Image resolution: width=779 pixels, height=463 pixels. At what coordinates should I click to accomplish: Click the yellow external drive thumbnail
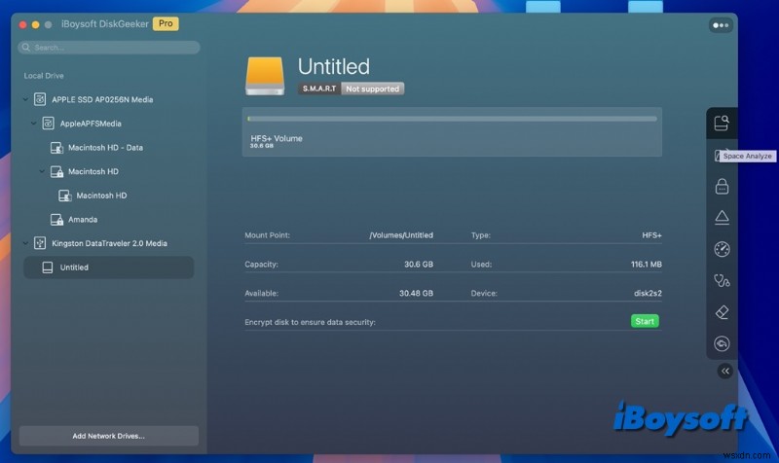(x=265, y=76)
